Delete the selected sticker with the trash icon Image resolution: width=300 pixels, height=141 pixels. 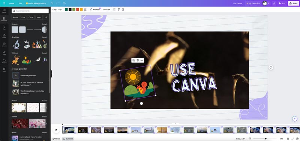tap(138, 60)
